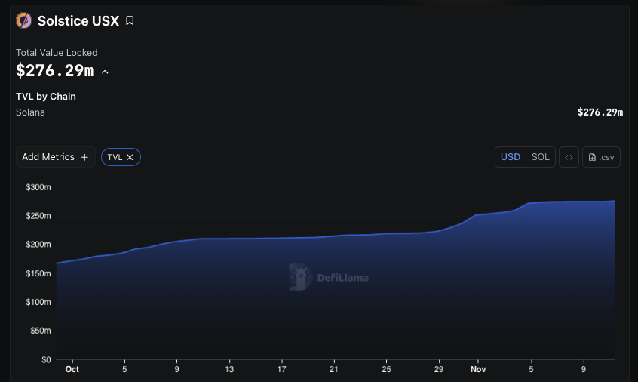Collapse the Total Value Locked chevron
Screen dimensions: 638x382
click(x=105, y=72)
